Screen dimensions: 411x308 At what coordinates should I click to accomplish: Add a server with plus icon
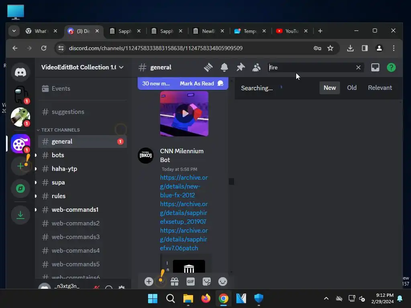(x=20, y=166)
